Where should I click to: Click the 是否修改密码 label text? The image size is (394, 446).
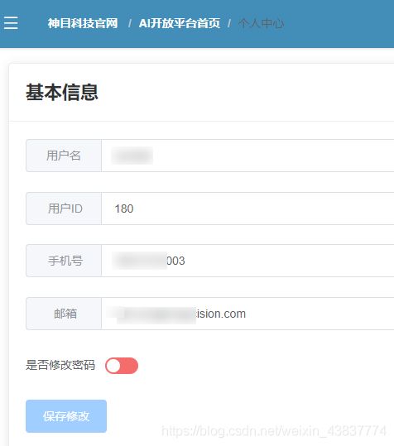tap(60, 365)
